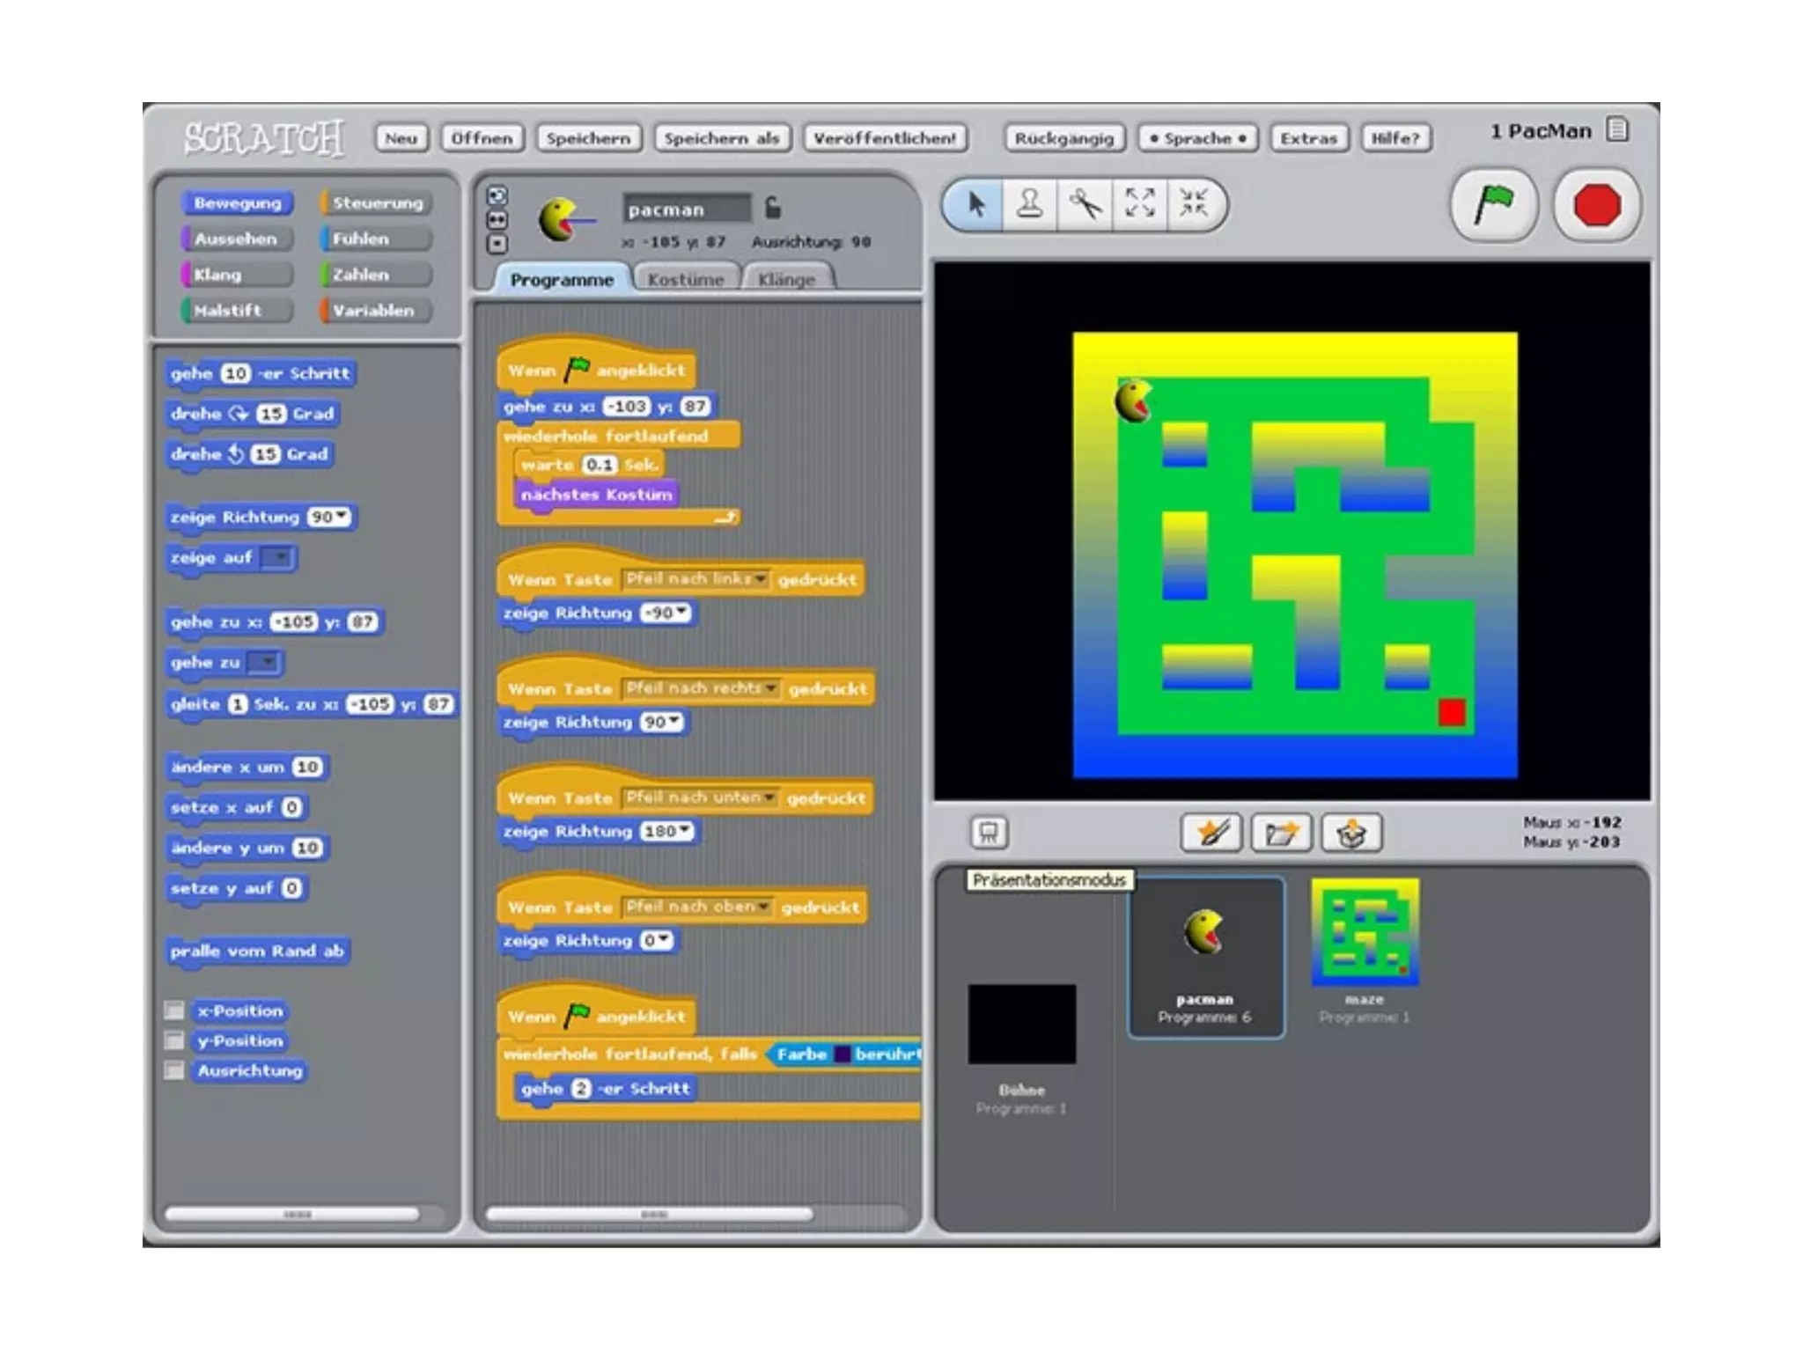Expand the 'Pfeil nach oben' key dropdown
The width and height of the screenshot is (1803, 1352).
coord(762,907)
